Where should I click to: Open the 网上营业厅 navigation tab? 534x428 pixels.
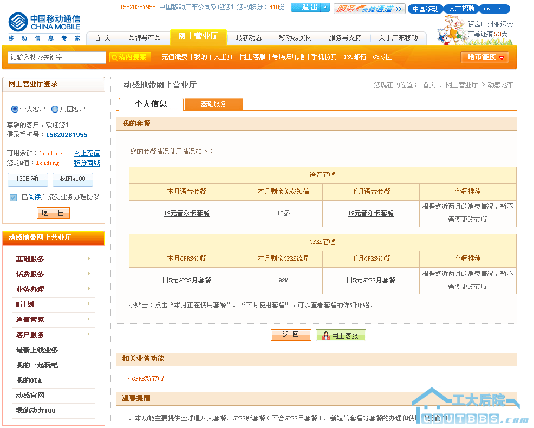(x=198, y=36)
